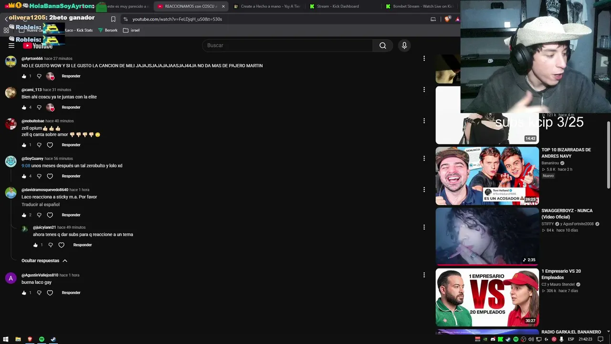
Task: Heart the @AgustinVallejos810 comment
Action: (50, 292)
